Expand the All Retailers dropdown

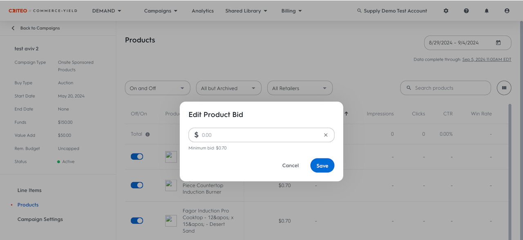299,88
